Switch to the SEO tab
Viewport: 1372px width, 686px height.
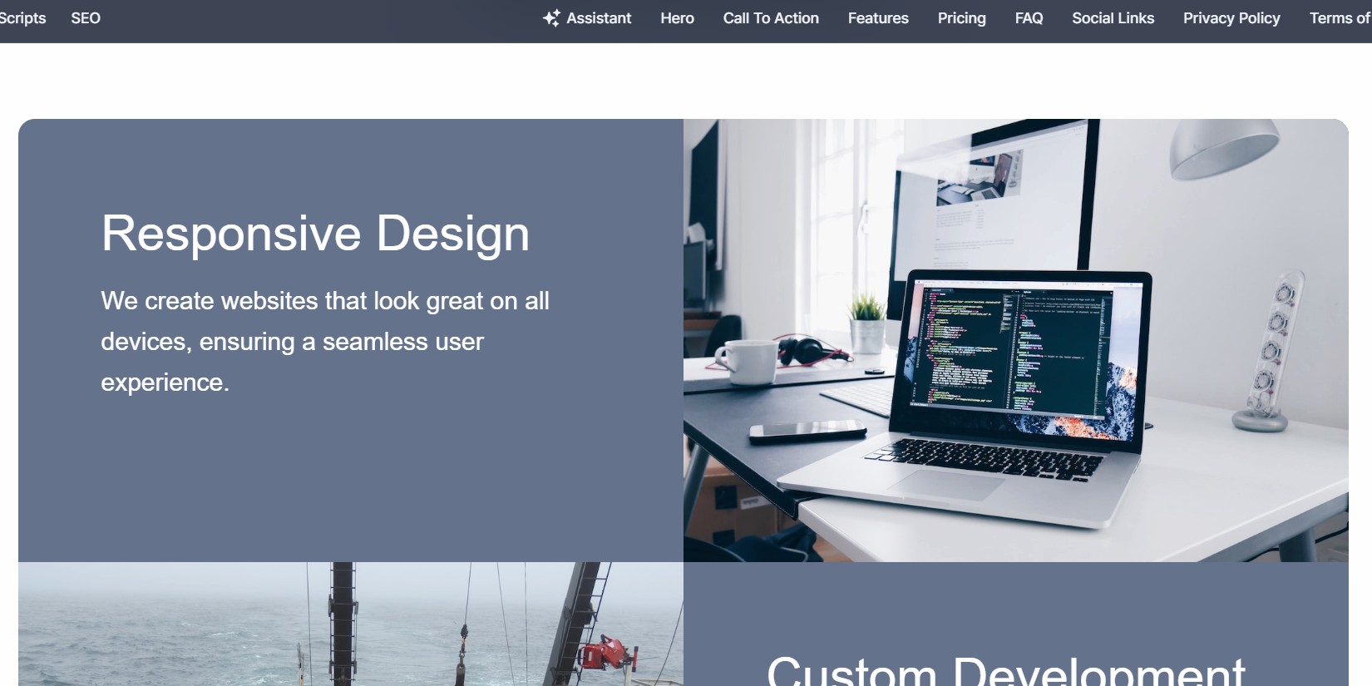tap(86, 18)
